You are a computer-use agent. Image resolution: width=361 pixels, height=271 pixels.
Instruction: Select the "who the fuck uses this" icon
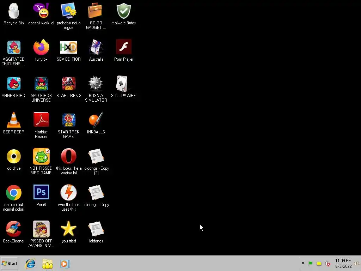pos(69,192)
